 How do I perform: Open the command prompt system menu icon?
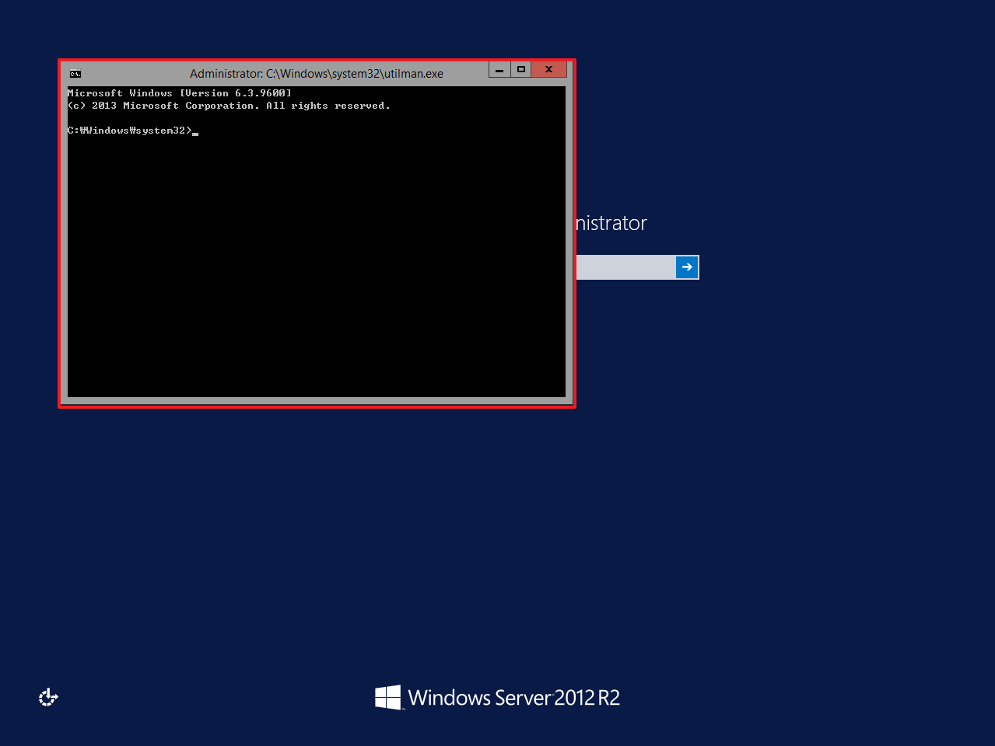point(75,74)
